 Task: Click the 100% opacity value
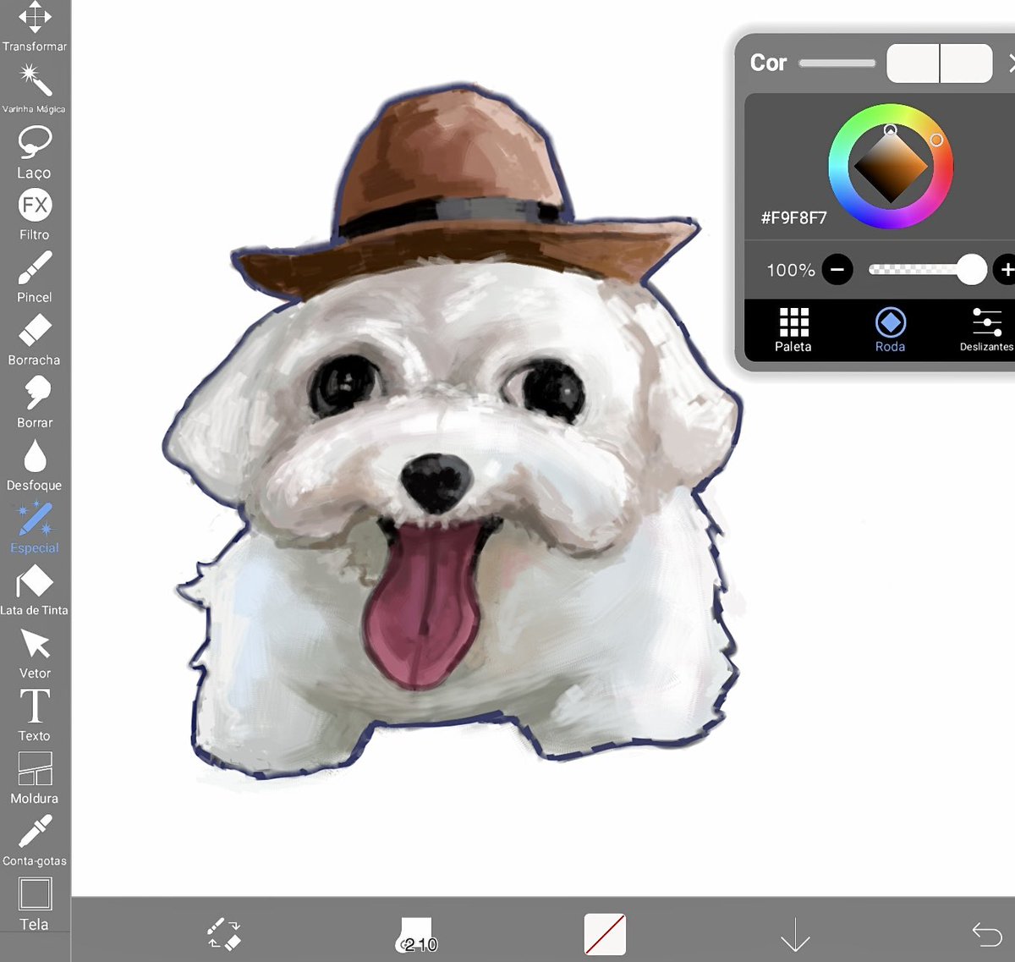791,270
